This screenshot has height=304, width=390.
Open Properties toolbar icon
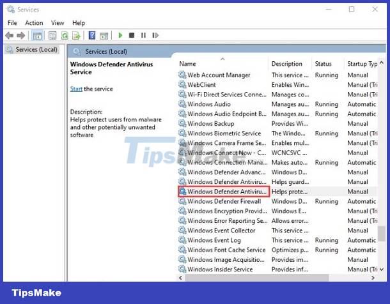tap(52, 36)
